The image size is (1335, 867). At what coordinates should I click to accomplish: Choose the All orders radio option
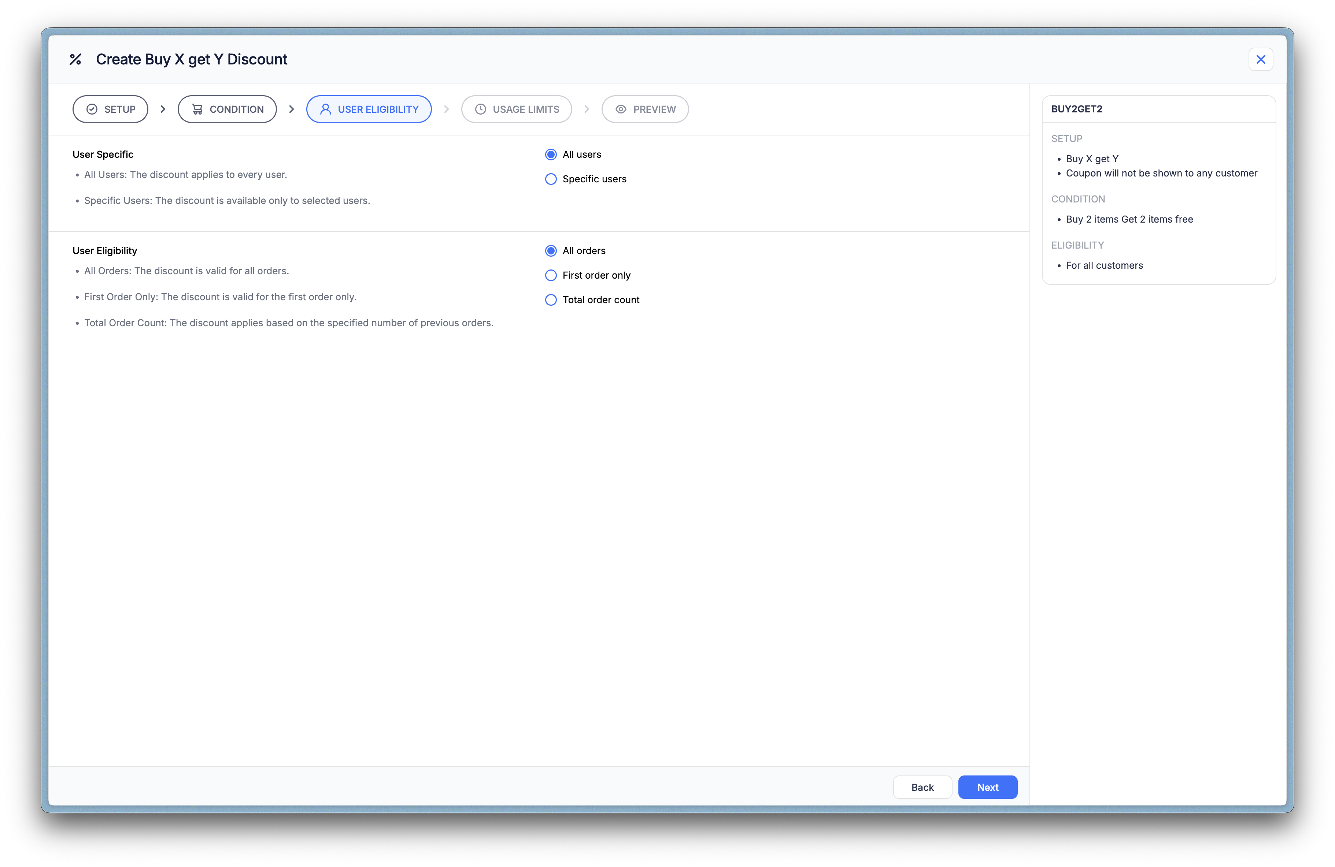551,251
